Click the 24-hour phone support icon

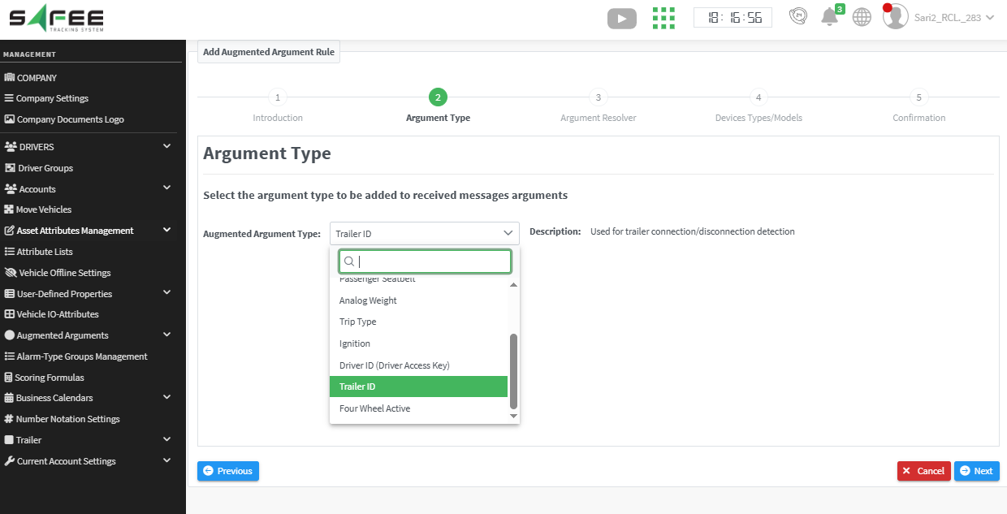click(798, 17)
